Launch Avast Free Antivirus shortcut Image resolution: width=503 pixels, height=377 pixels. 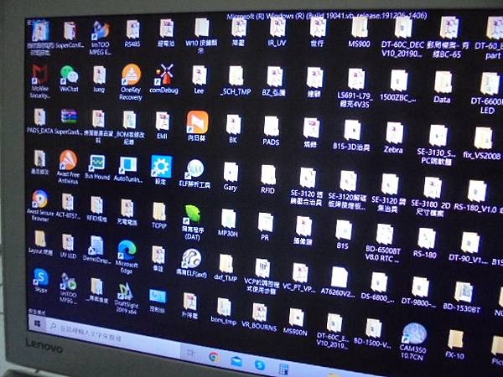[68, 166]
